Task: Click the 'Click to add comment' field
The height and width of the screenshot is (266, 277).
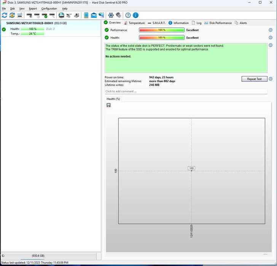Action: click(186, 91)
